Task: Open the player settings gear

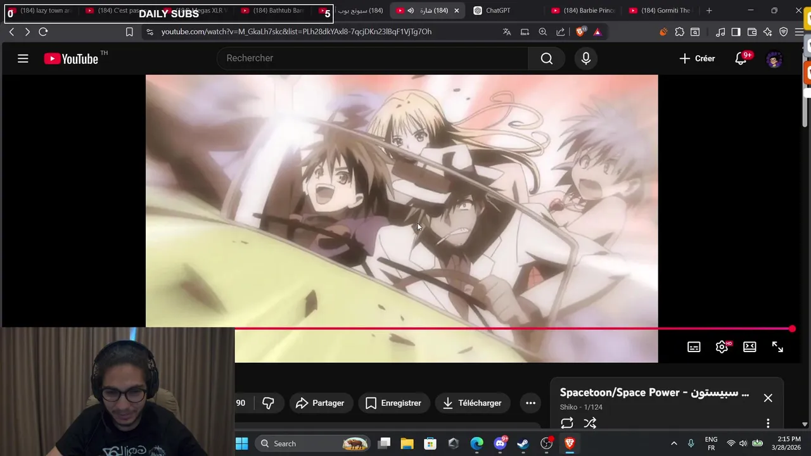Action: (x=722, y=347)
